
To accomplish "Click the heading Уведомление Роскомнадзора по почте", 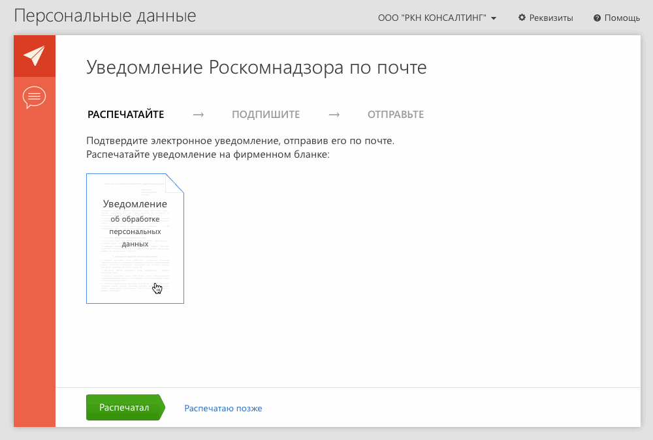I will 257,67.
